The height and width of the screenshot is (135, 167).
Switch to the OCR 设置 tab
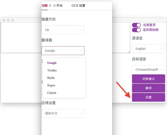[78, 5]
